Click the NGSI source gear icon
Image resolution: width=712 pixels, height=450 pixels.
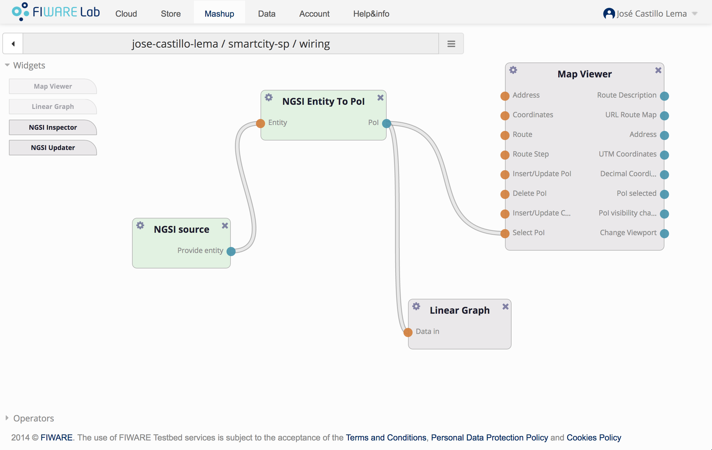point(140,225)
